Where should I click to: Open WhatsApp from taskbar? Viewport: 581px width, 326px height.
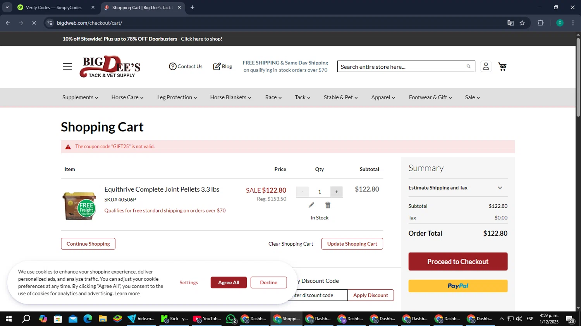pos(231,319)
